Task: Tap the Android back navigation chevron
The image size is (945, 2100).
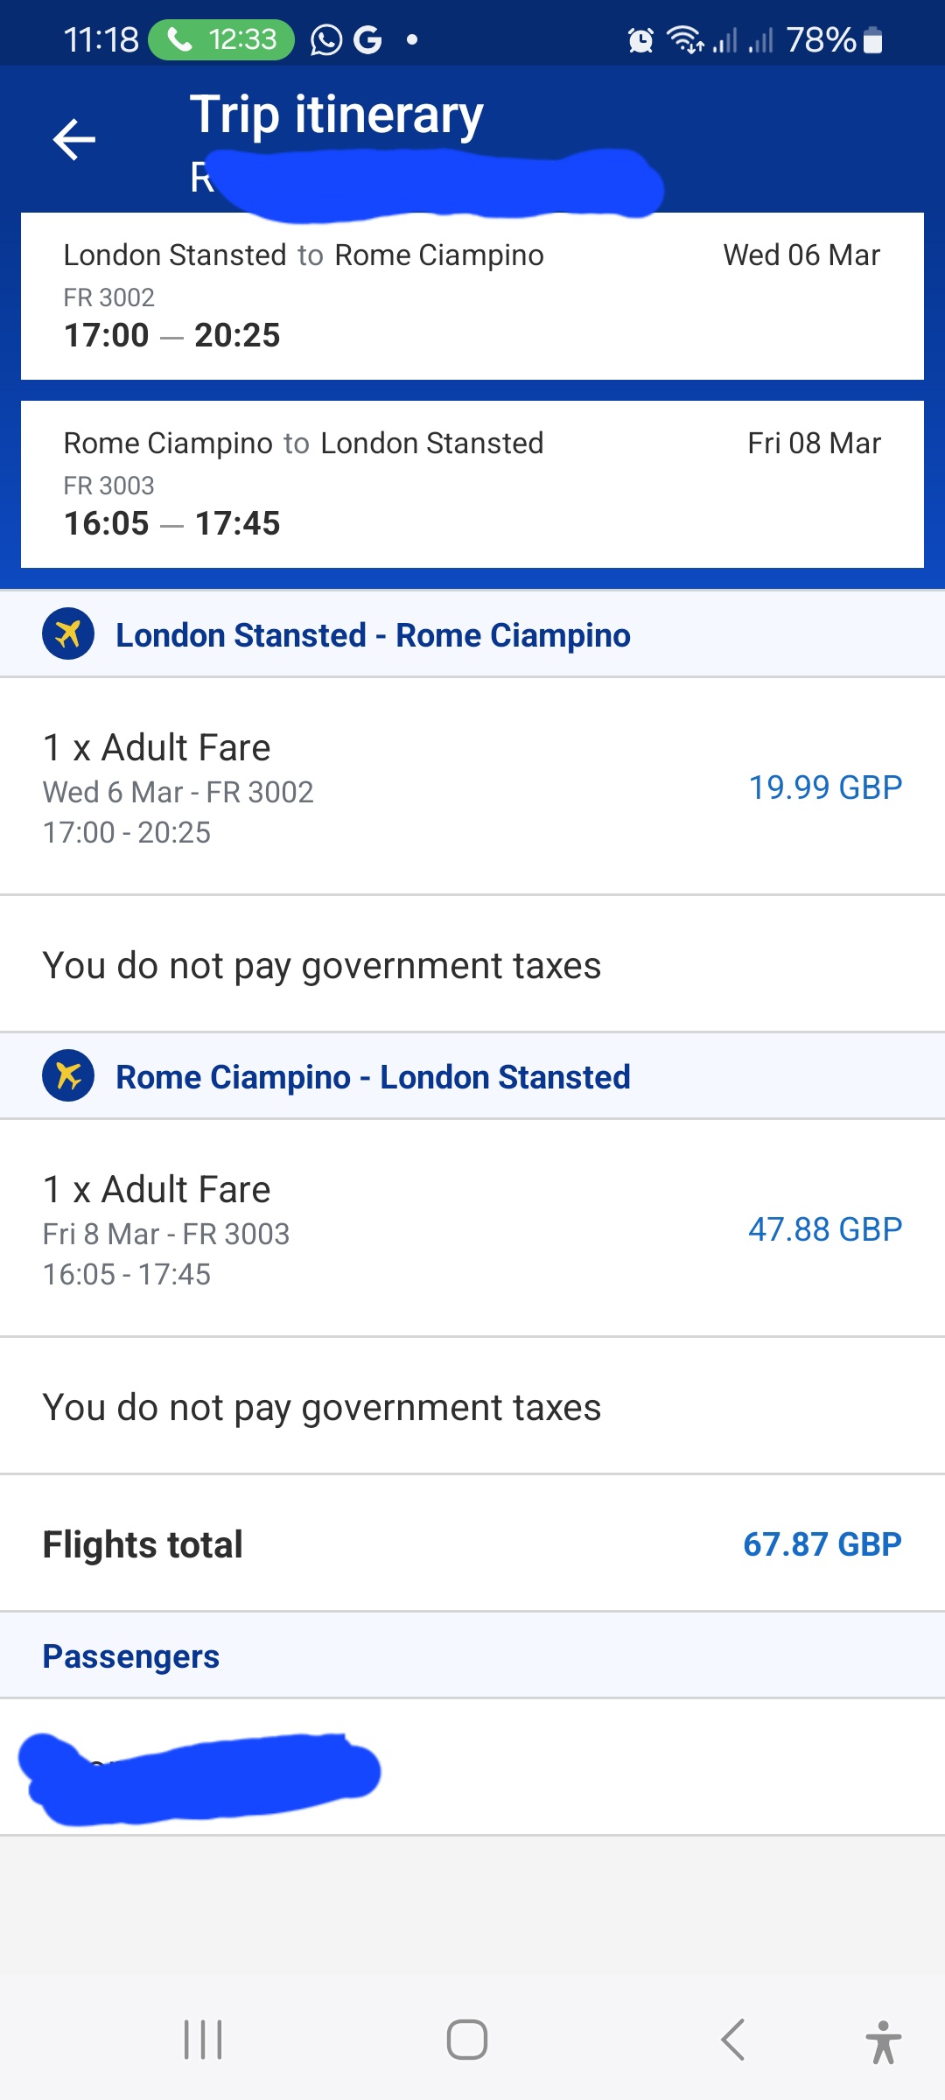Action: 733,2040
